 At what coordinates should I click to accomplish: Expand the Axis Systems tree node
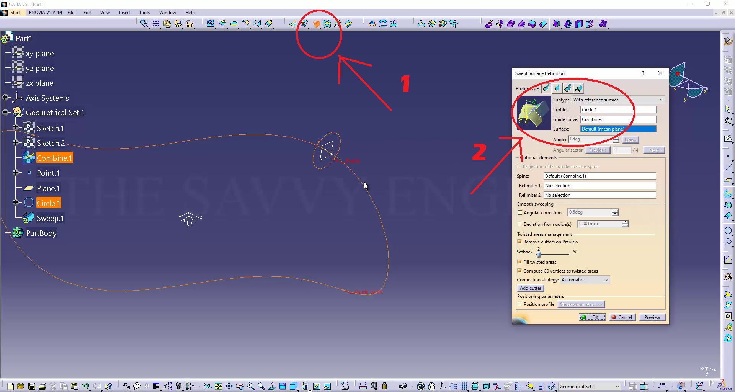(x=5, y=98)
